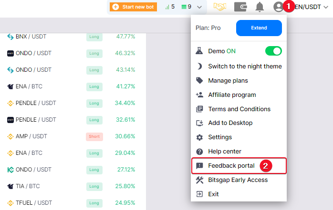
Task: Select the AMP / USDT Short row
Action: [x=72, y=136]
